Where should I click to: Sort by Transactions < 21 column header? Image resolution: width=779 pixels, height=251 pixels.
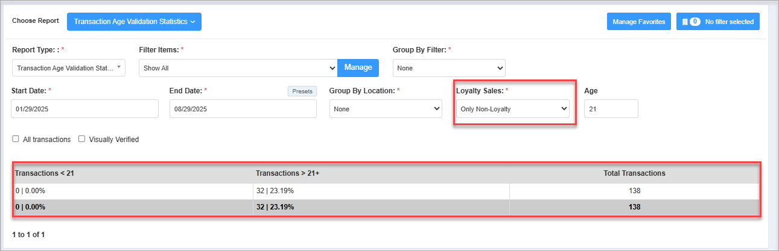(x=44, y=173)
